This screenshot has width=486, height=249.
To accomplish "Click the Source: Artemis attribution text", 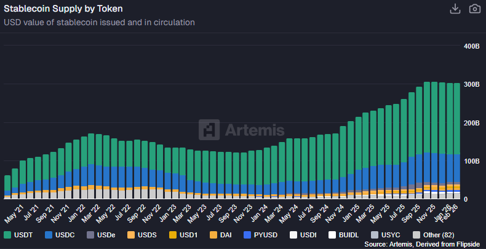I will [421, 245].
